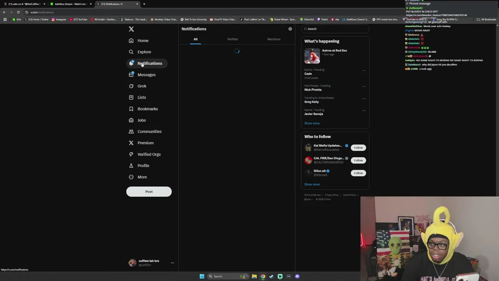Open a new browser tab
This screenshot has width=499, height=281.
(144, 4)
